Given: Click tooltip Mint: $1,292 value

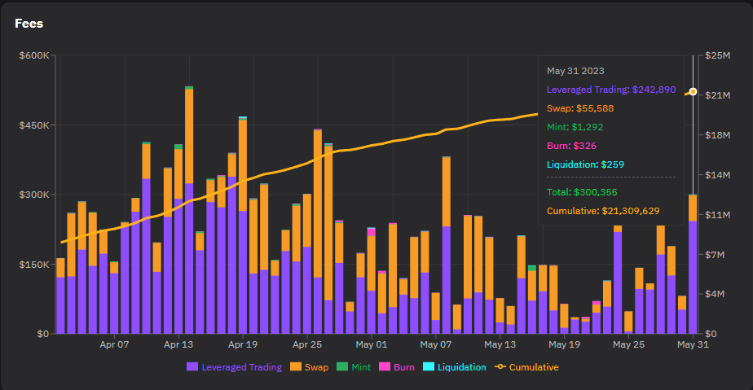Looking at the screenshot, I should pyautogui.click(x=575, y=127).
